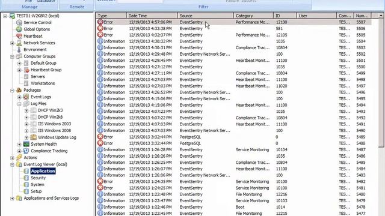Click the Setup log icon
385x216 pixels.
click(x=26, y=191)
